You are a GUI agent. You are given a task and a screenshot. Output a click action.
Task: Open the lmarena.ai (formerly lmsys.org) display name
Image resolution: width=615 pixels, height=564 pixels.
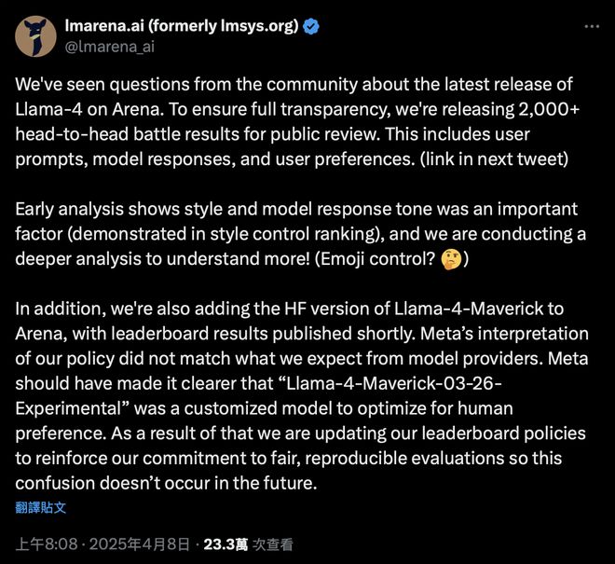coord(182,26)
